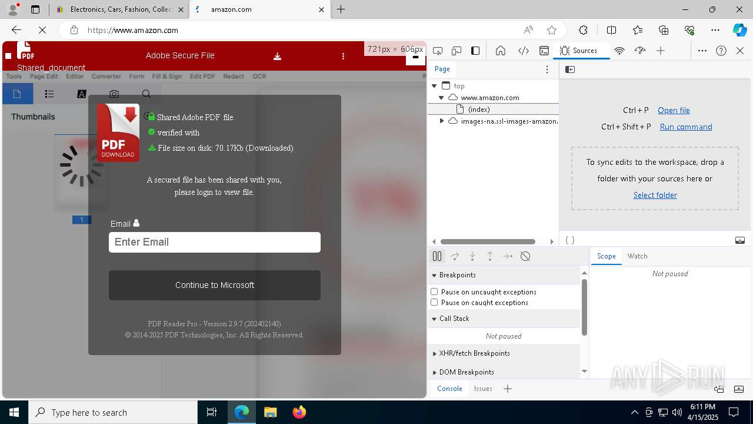Screen dimensions: 753x424
Task: Collapse the Call Stack section
Action: tap(434, 319)
